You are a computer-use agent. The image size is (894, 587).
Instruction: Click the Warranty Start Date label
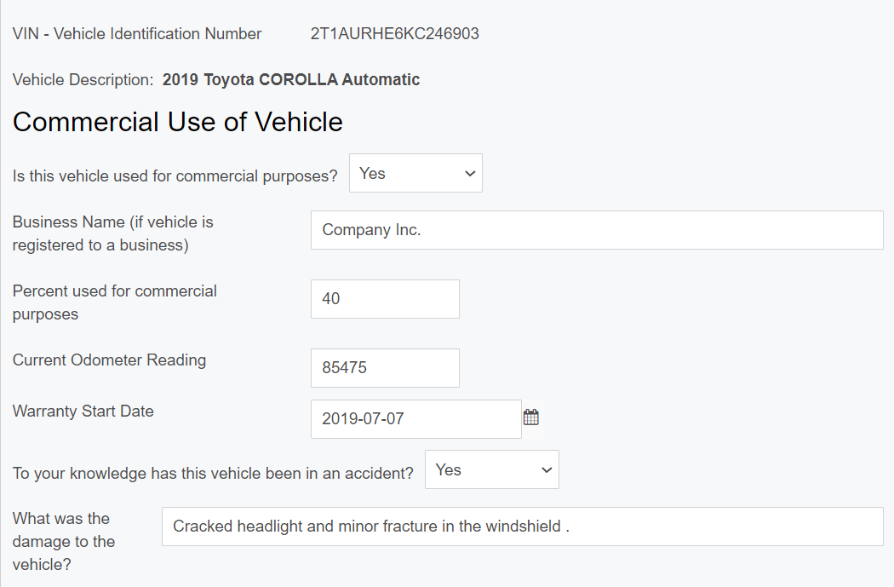(x=83, y=411)
